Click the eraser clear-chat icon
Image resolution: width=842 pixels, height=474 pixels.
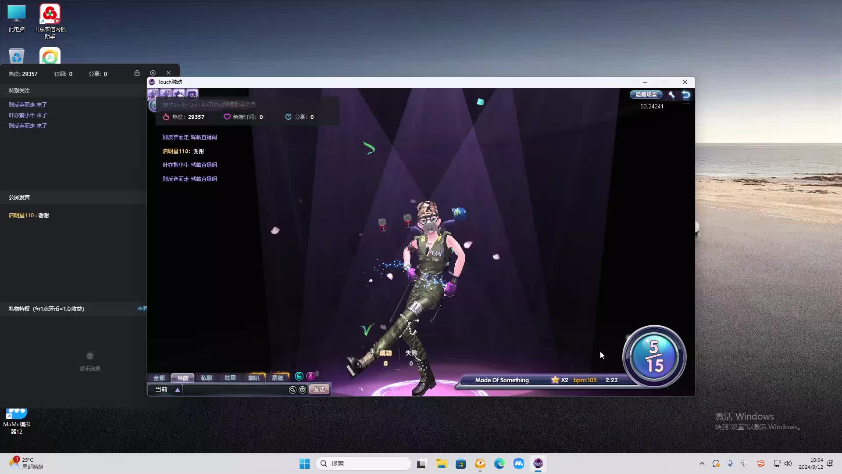coord(293,390)
